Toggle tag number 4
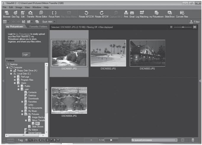Image resolution: width=202 pixels, height=145 pixels. point(41,140)
